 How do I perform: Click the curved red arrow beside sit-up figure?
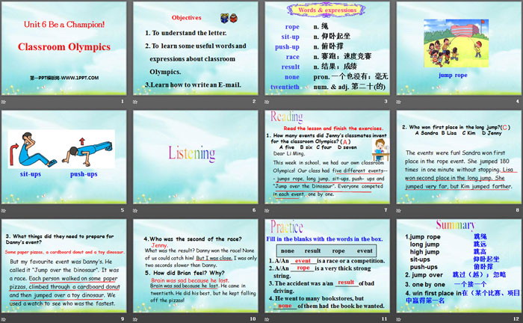pos(13,155)
